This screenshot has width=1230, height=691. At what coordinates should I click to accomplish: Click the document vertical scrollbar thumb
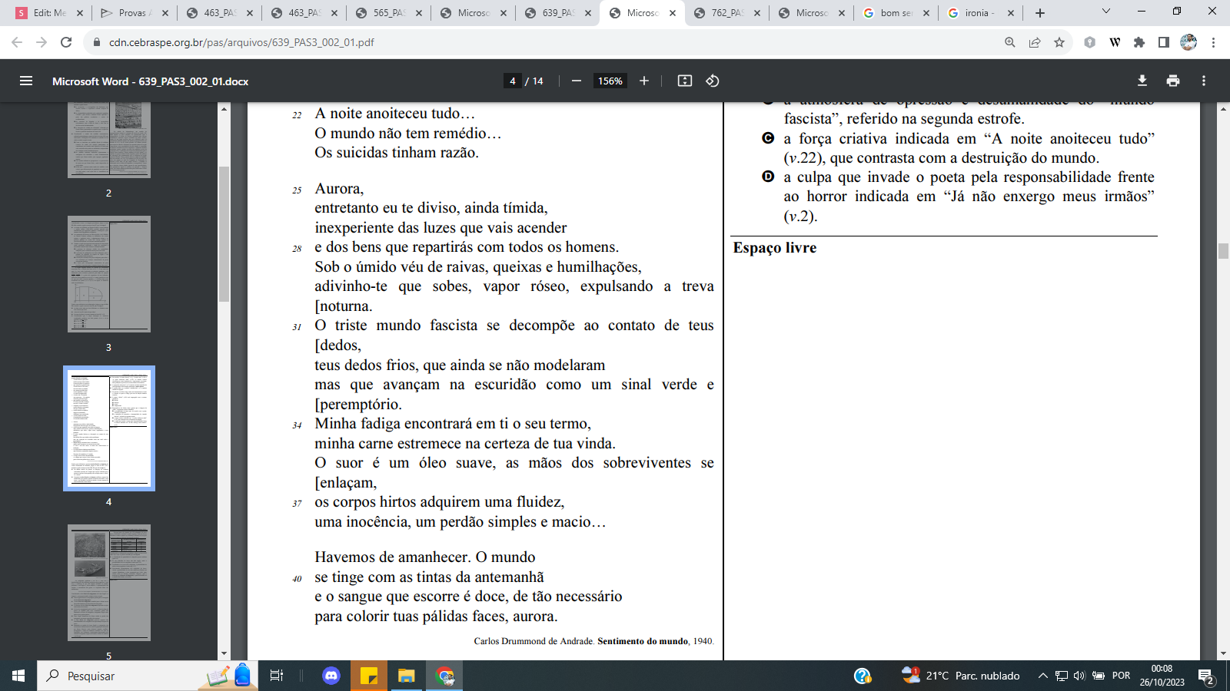(1223, 251)
